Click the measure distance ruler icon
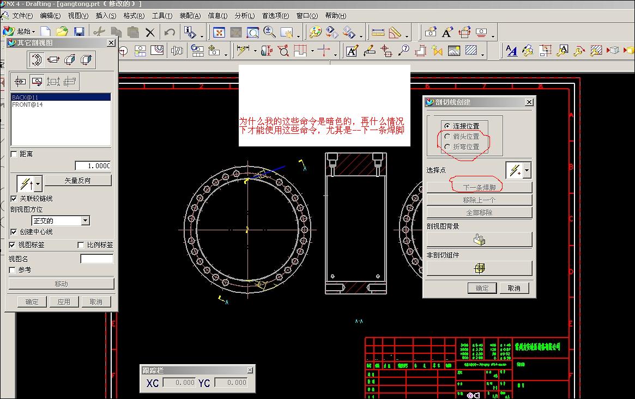This screenshot has width=635, height=399. pos(378,32)
